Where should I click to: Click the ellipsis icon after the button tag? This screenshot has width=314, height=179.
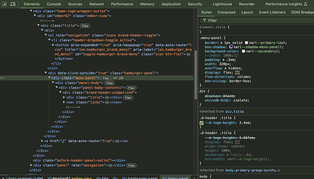coord(188,54)
